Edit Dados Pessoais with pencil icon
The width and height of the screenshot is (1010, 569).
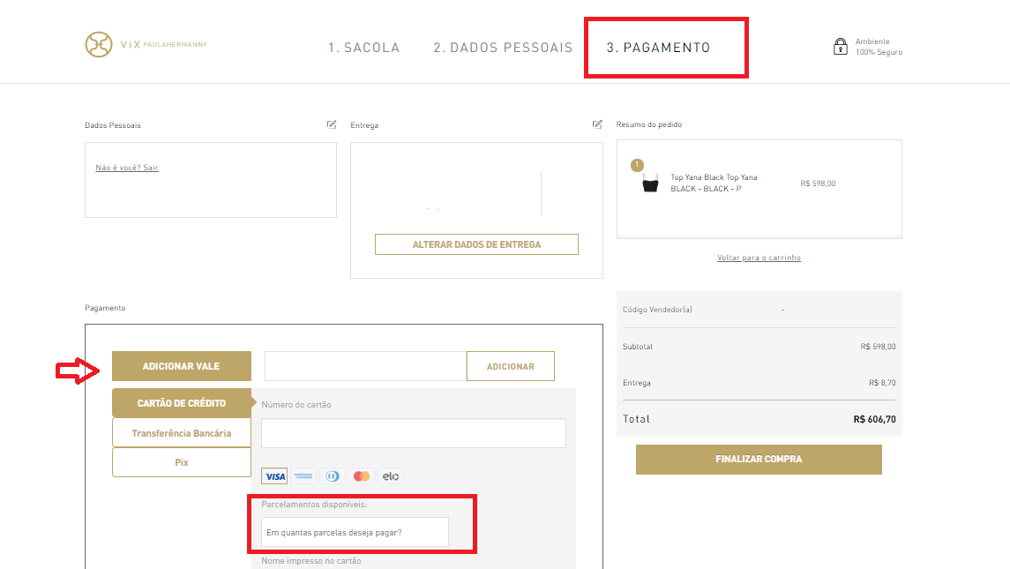[x=332, y=124]
